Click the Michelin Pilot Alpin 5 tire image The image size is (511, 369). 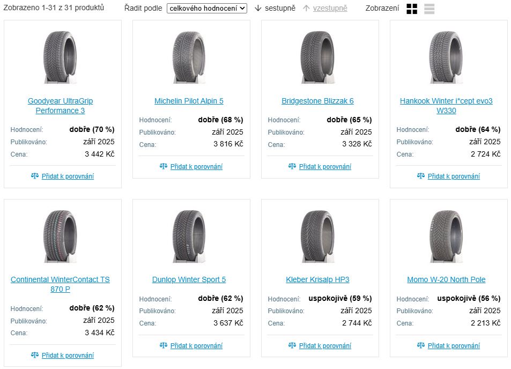coord(189,57)
